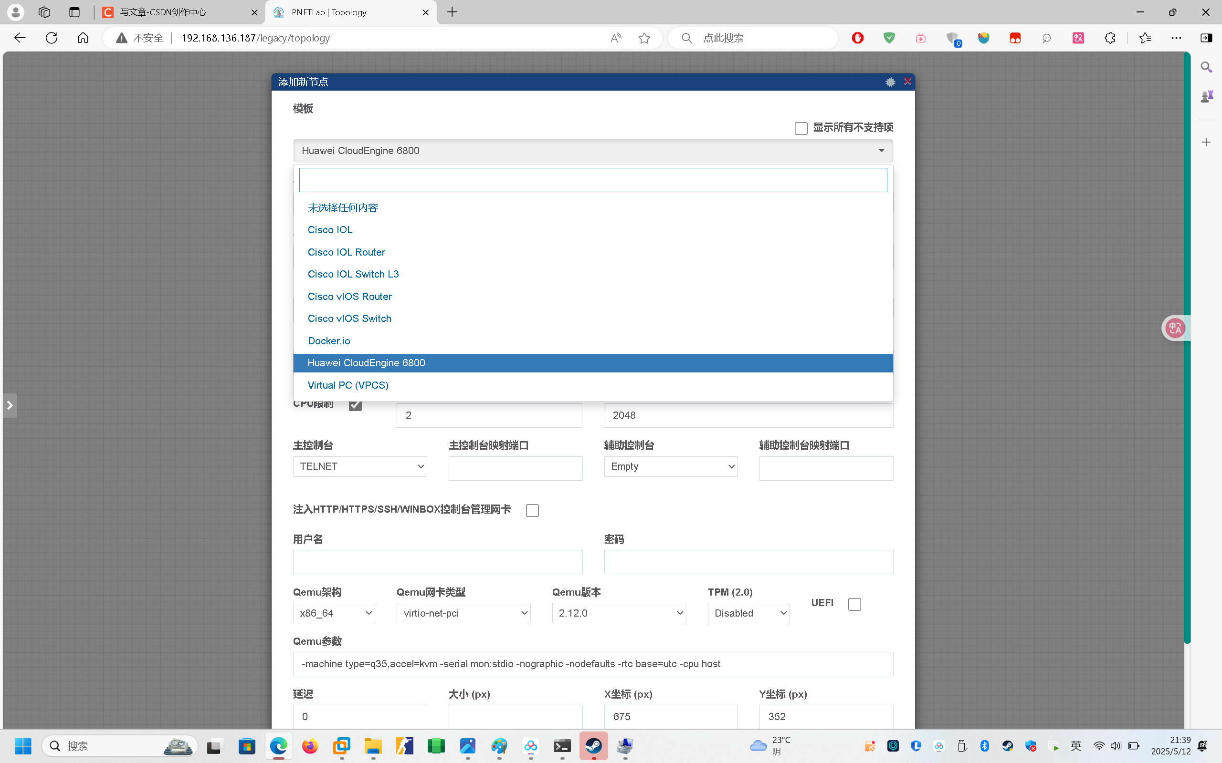Choose Virtual PC (VPCS) template
This screenshot has width=1222, height=763.
click(348, 385)
